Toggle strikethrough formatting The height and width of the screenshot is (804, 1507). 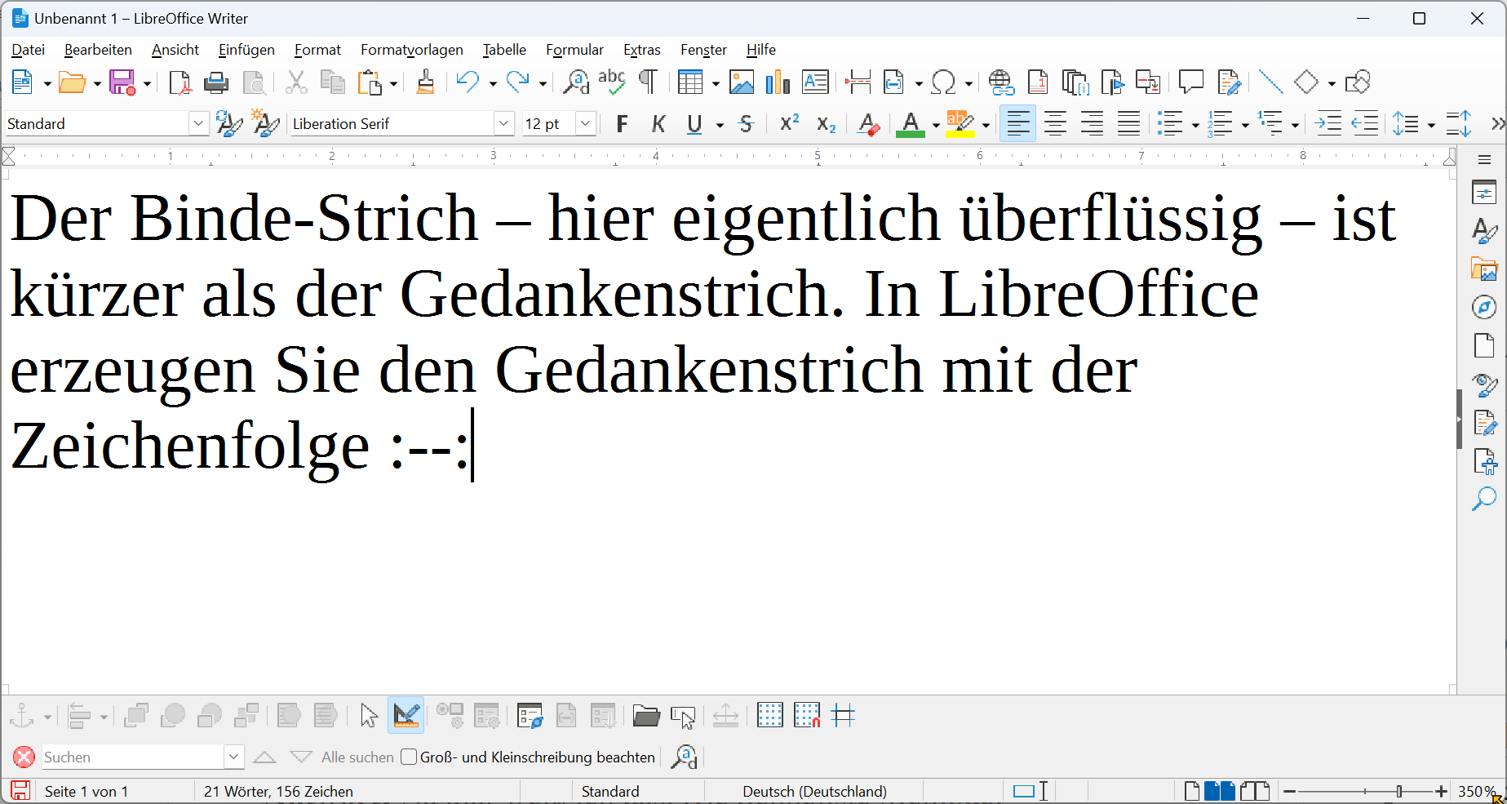tap(746, 124)
